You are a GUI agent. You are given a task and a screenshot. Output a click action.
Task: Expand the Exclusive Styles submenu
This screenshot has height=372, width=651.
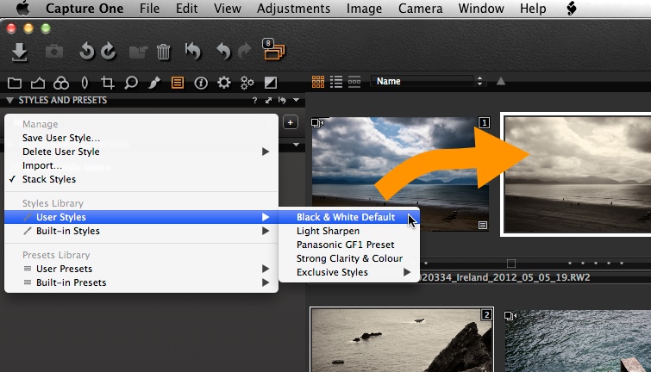[407, 272]
